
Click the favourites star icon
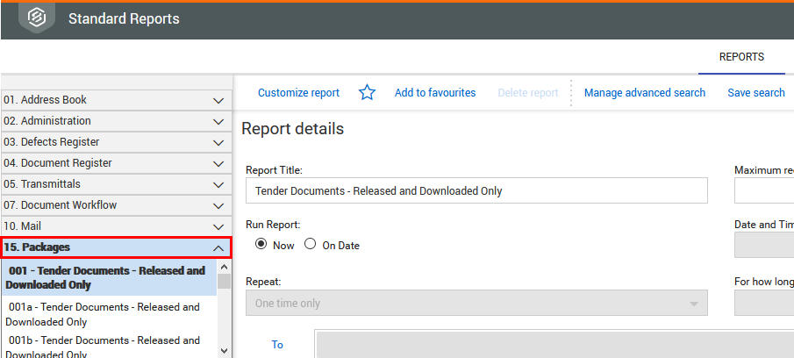click(367, 93)
